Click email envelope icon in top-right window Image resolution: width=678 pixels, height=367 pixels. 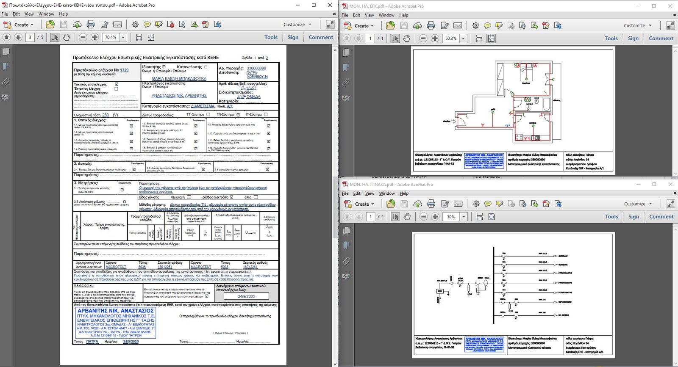pyautogui.click(x=458, y=26)
